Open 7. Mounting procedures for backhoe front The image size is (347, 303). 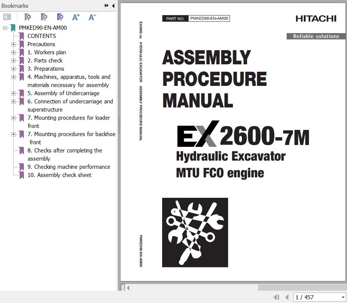tap(72, 138)
